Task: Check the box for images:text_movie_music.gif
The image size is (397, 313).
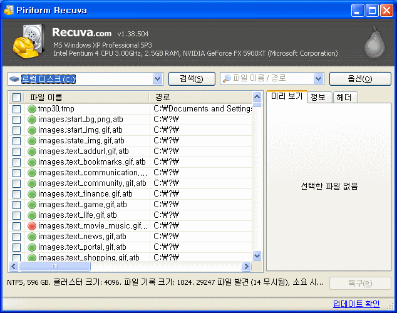Action: click(x=16, y=226)
